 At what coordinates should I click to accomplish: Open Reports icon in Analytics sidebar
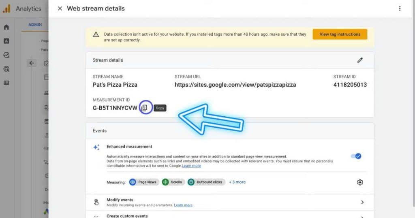(x=6, y=41)
